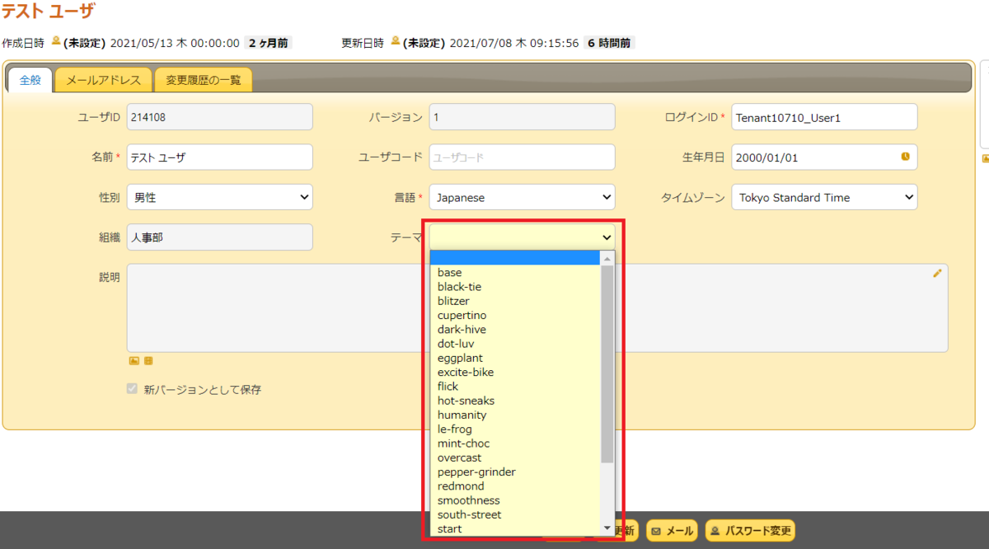The image size is (989, 549).
Task: Click the user icon beside 更新日時
Action: (396, 41)
